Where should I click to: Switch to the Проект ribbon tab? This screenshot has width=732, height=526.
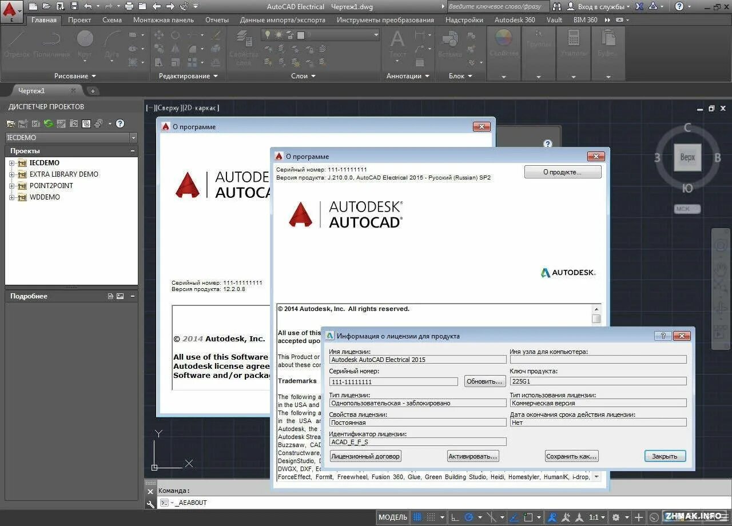(x=79, y=20)
